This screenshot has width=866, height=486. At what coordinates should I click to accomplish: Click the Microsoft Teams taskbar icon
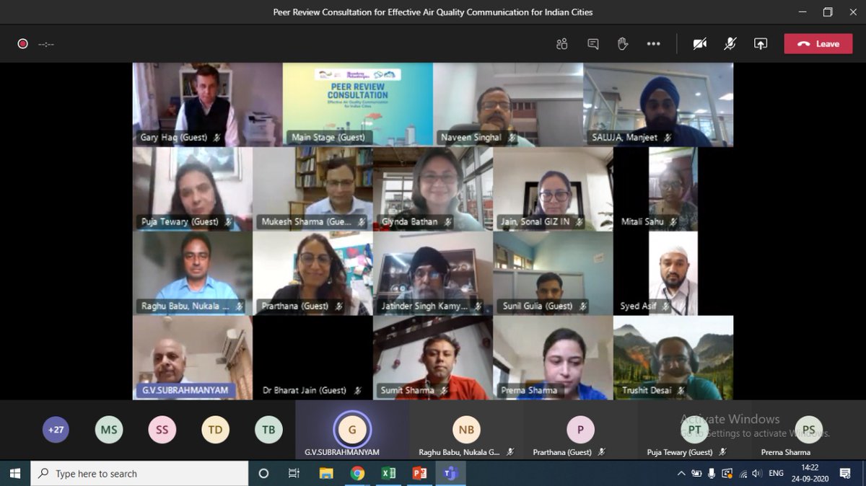pos(451,474)
